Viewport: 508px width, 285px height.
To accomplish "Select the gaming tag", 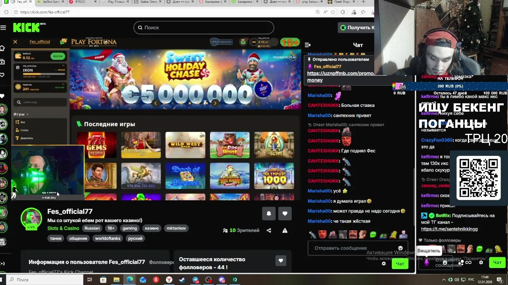I will (x=129, y=228).
